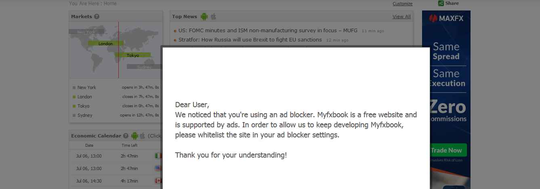Select the London session bar on map
The height and width of the screenshot is (189, 540).
pyautogui.click(x=106, y=44)
